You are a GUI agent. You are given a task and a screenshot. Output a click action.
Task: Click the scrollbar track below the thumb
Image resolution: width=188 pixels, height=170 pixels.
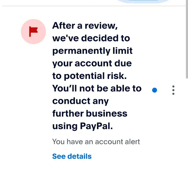coord(187,124)
